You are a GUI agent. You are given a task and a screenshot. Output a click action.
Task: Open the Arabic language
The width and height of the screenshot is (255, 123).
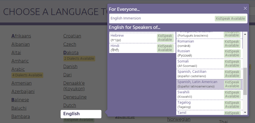(x=18, y=69)
